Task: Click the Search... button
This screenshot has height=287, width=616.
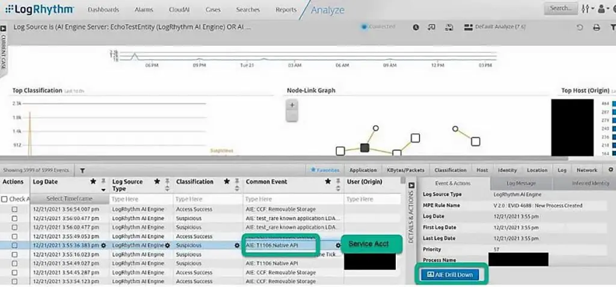Action: [561, 8]
